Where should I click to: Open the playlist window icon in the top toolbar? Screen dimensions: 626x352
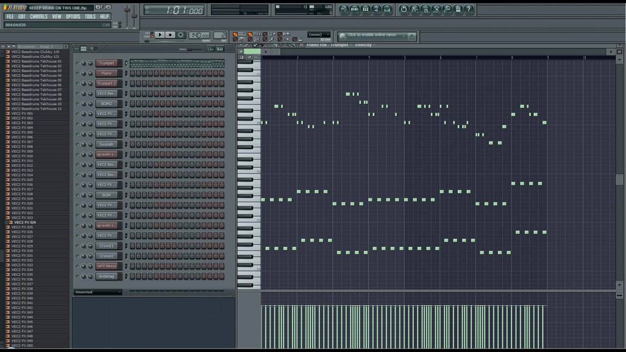tap(344, 9)
